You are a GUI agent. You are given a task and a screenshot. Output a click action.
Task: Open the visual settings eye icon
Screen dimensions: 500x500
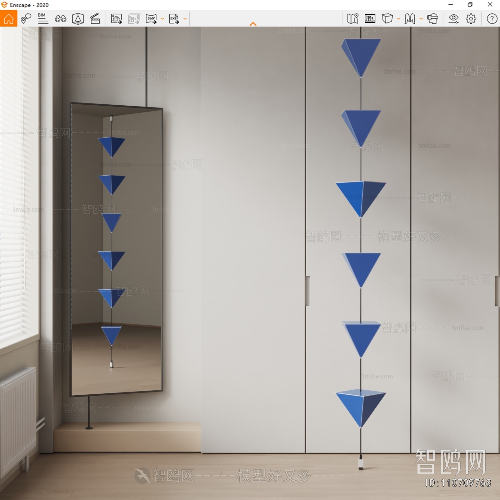coord(453,19)
